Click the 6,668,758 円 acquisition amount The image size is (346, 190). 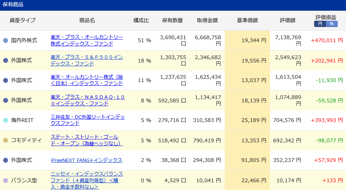(208, 40)
